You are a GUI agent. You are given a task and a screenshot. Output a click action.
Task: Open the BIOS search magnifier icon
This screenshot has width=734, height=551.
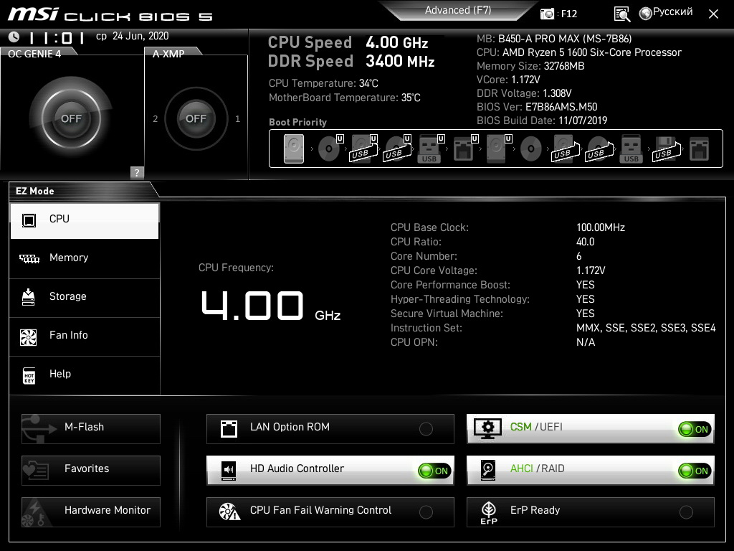[x=622, y=14]
